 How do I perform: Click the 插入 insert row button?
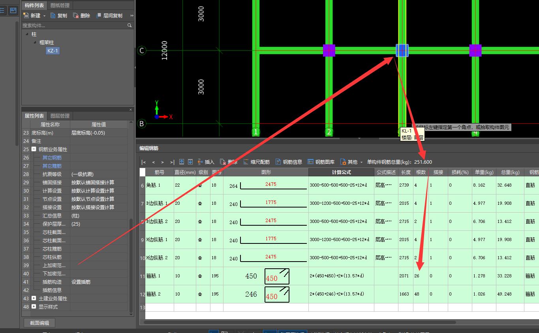click(206, 162)
